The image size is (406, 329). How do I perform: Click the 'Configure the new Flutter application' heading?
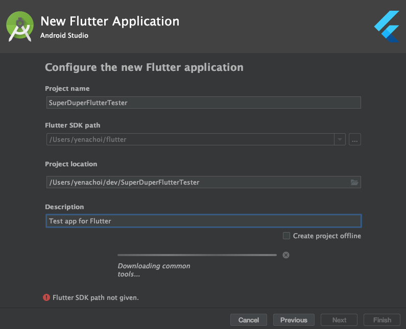144,67
